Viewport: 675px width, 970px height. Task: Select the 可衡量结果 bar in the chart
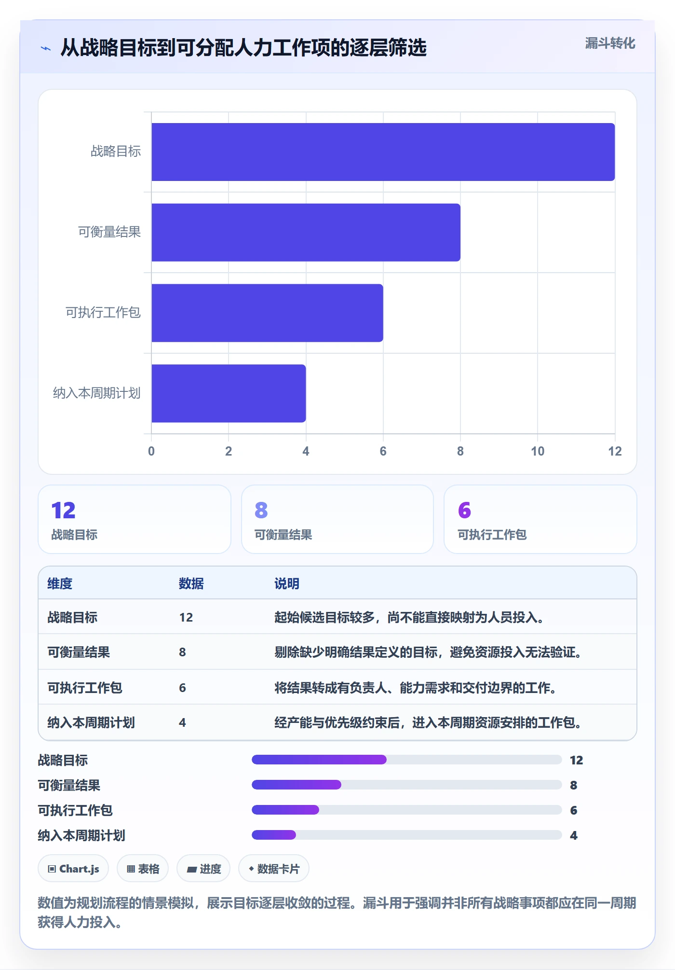(x=306, y=233)
